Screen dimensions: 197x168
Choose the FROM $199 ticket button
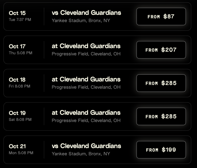[161, 149]
